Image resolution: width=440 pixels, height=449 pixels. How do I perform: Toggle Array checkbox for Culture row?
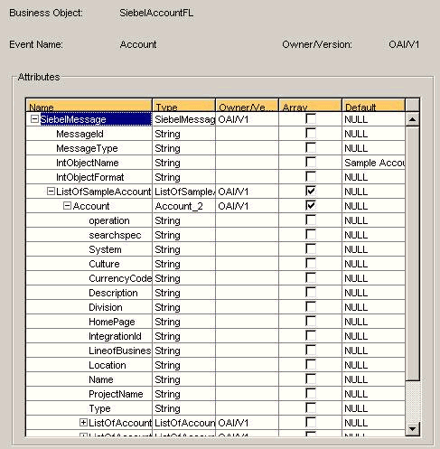tap(311, 263)
